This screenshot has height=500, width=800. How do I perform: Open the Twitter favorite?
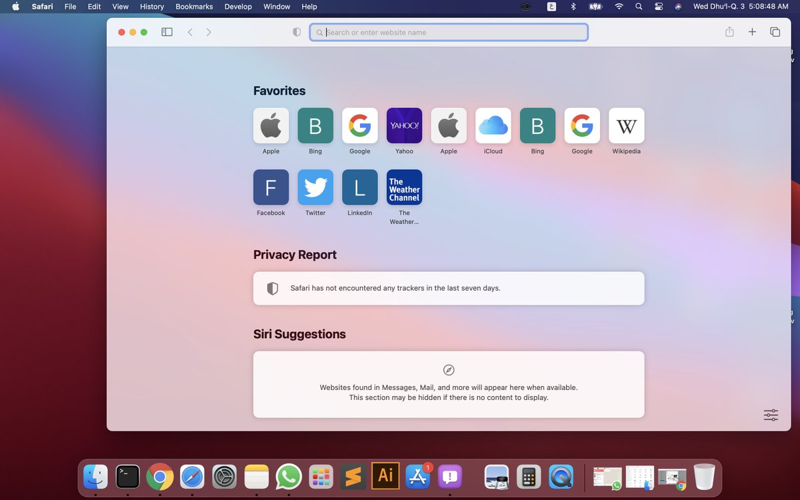[315, 187]
